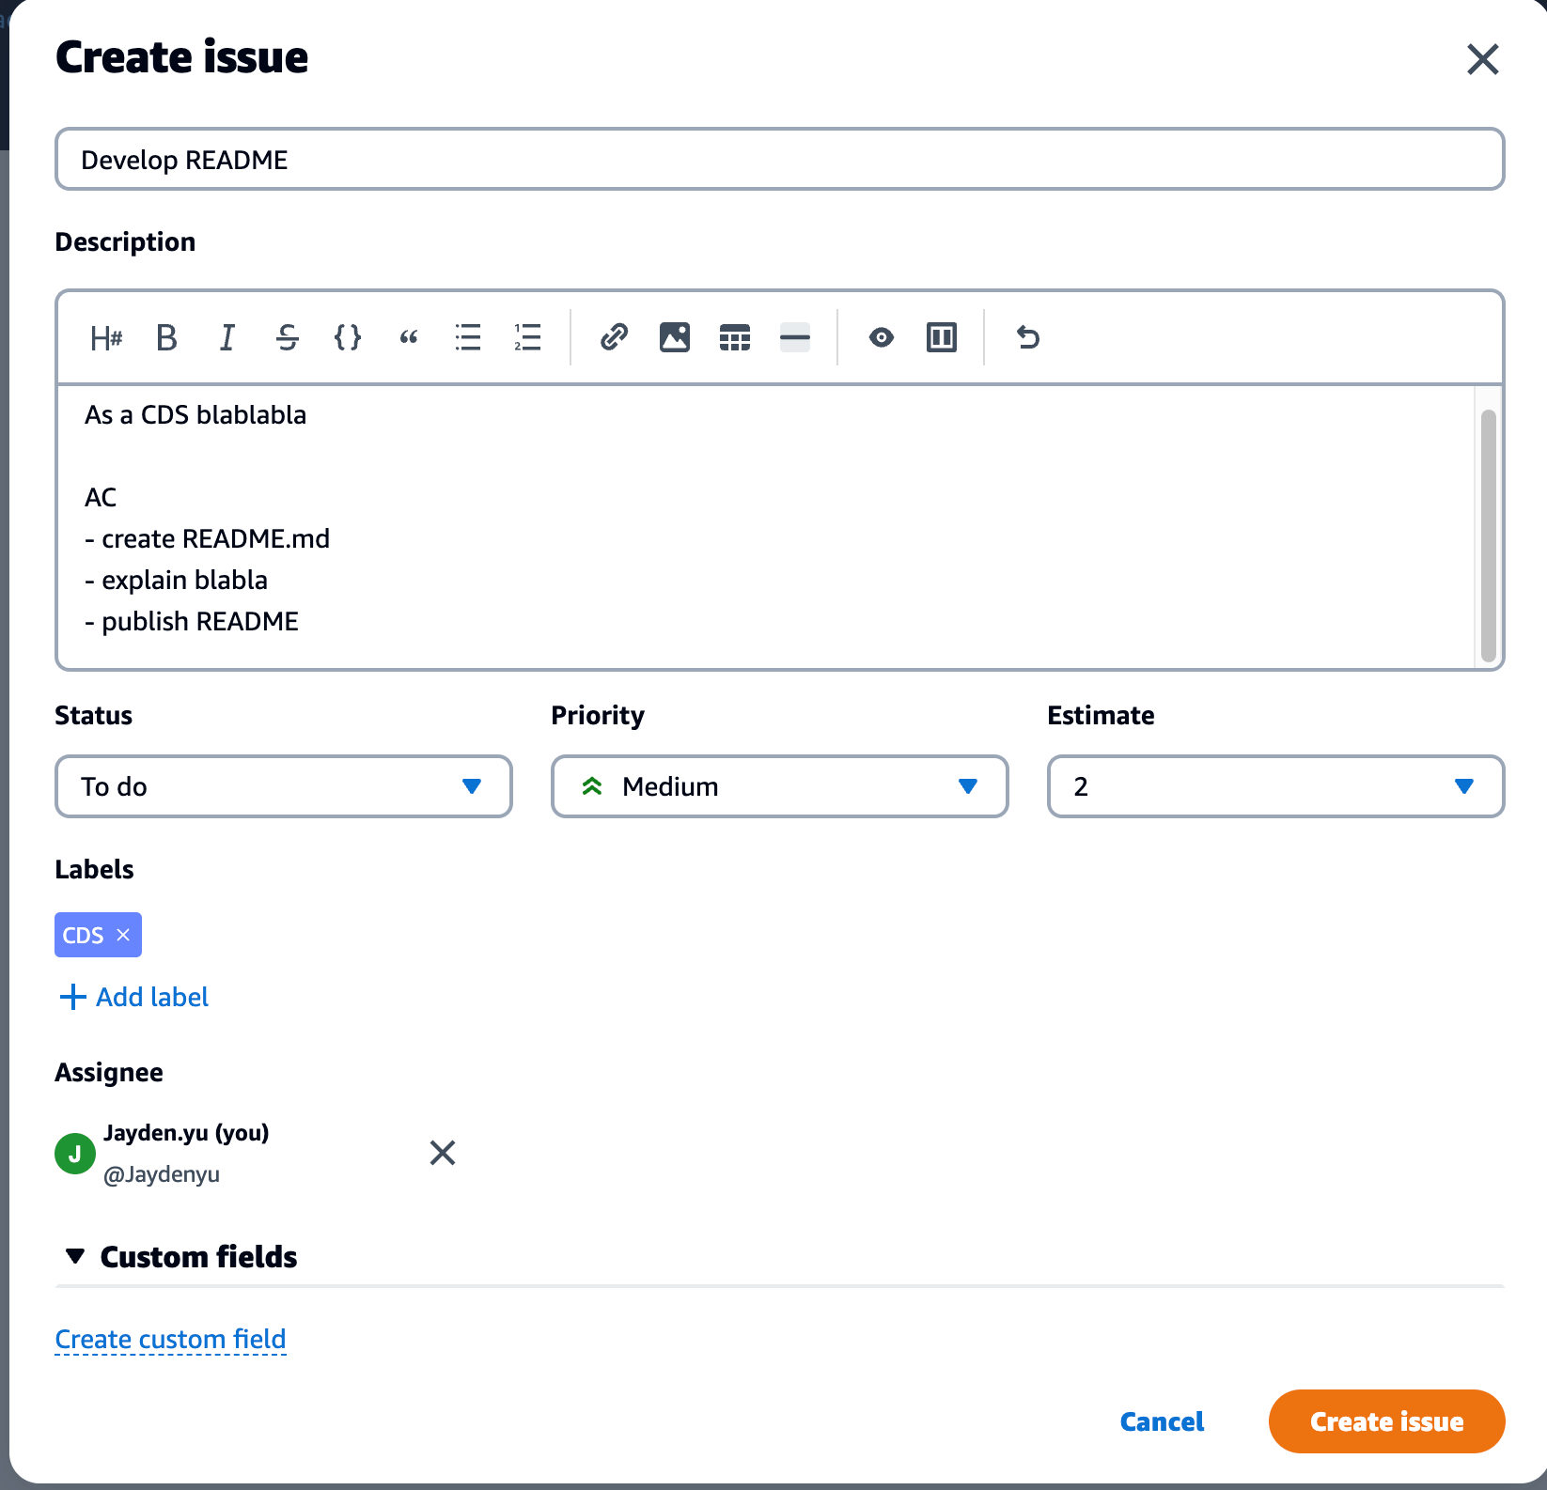
Task: Toggle side-by-side editor view
Action: (942, 337)
